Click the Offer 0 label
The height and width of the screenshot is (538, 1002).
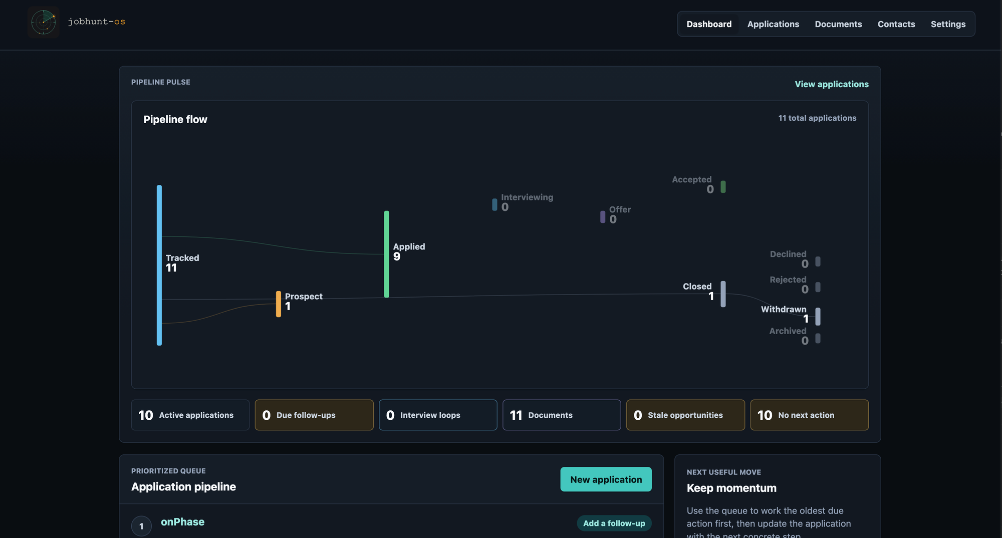(620, 214)
